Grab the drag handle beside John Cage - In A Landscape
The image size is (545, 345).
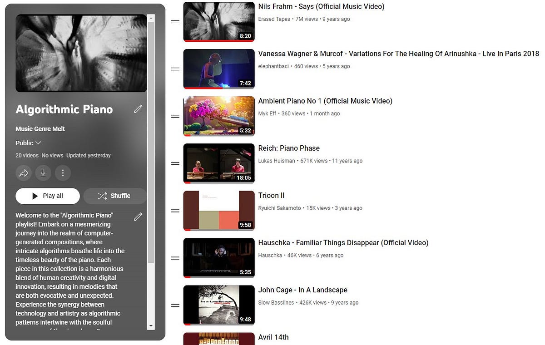pos(175,305)
